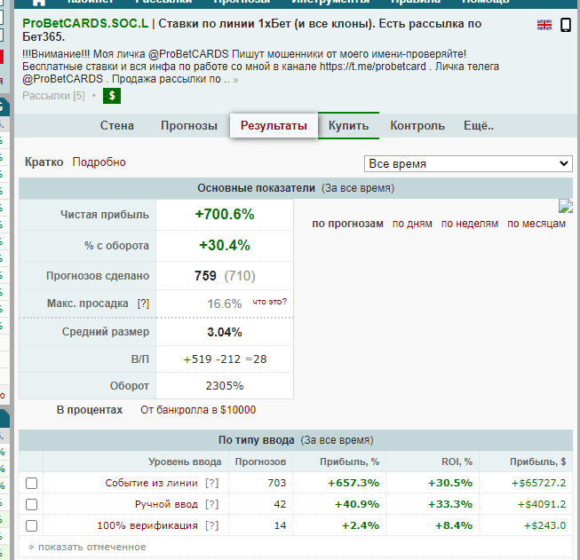Click the 16.6% max drawdown value
This screenshot has width=580, height=560.
[x=224, y=304]
